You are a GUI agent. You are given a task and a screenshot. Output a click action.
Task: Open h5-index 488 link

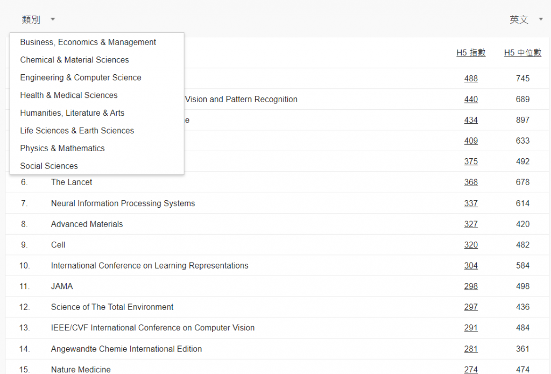(471, 79)
